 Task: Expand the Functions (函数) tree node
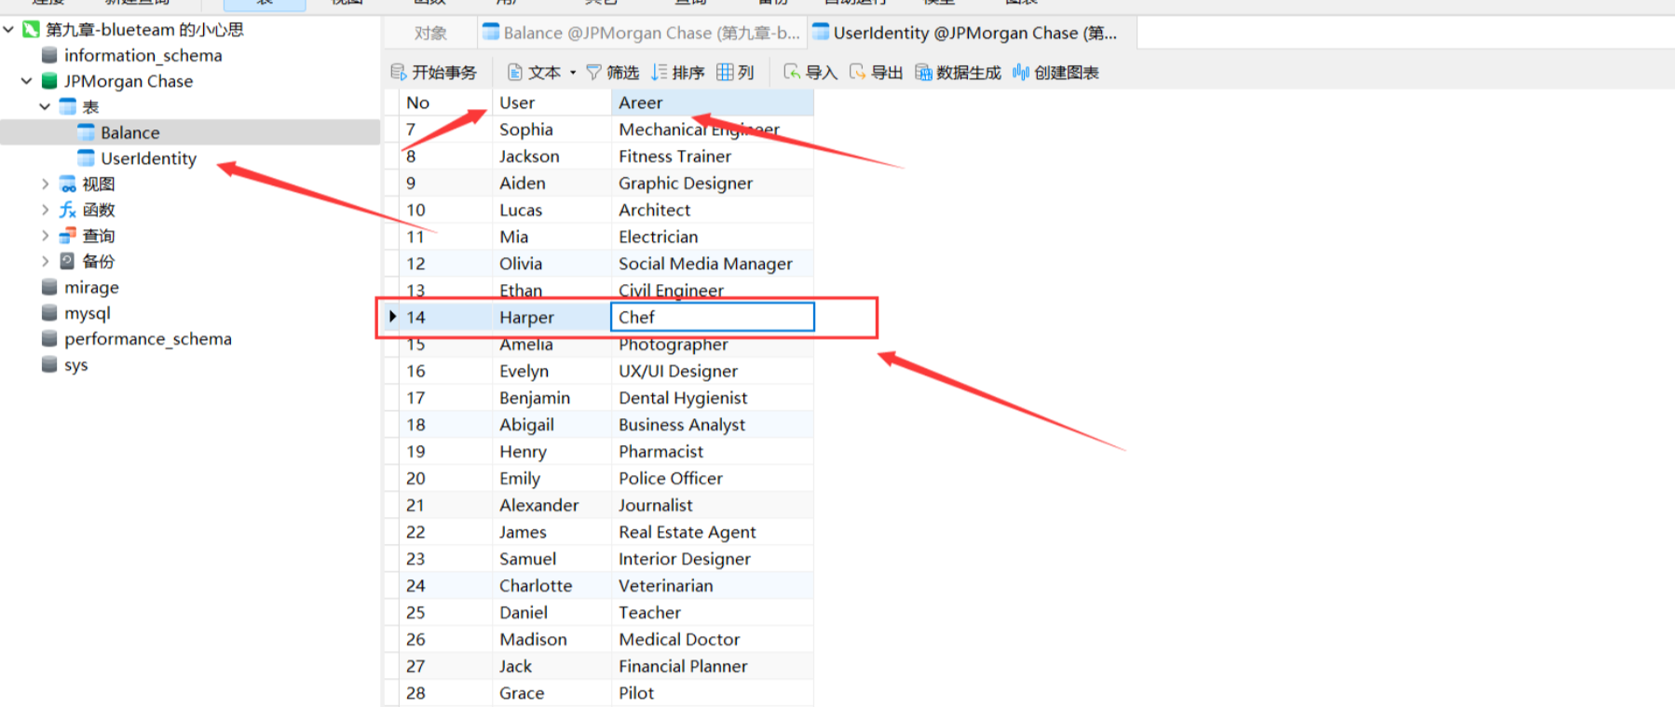point(45,210)
